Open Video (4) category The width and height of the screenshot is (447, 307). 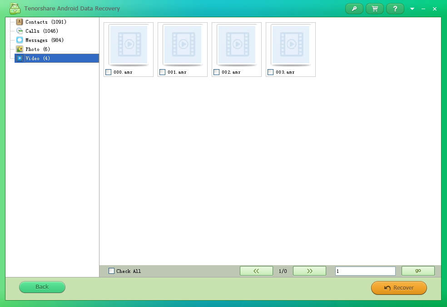pos(57,58)
